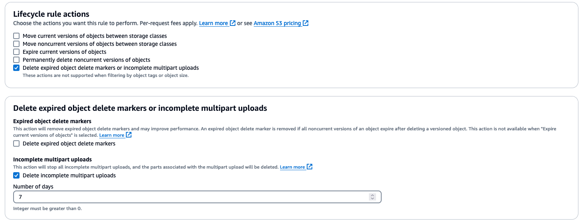Increase Number of days with stepper up arrow
This screenshot has height=222, width=582.
(x=372, y=195)
